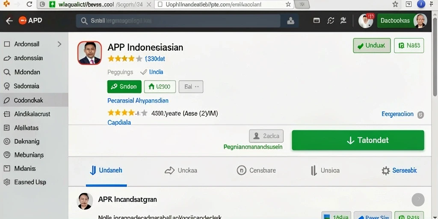This screenshot has height=219, width=438.
Task: Click the Na33 button
Action: click(409, 45)
